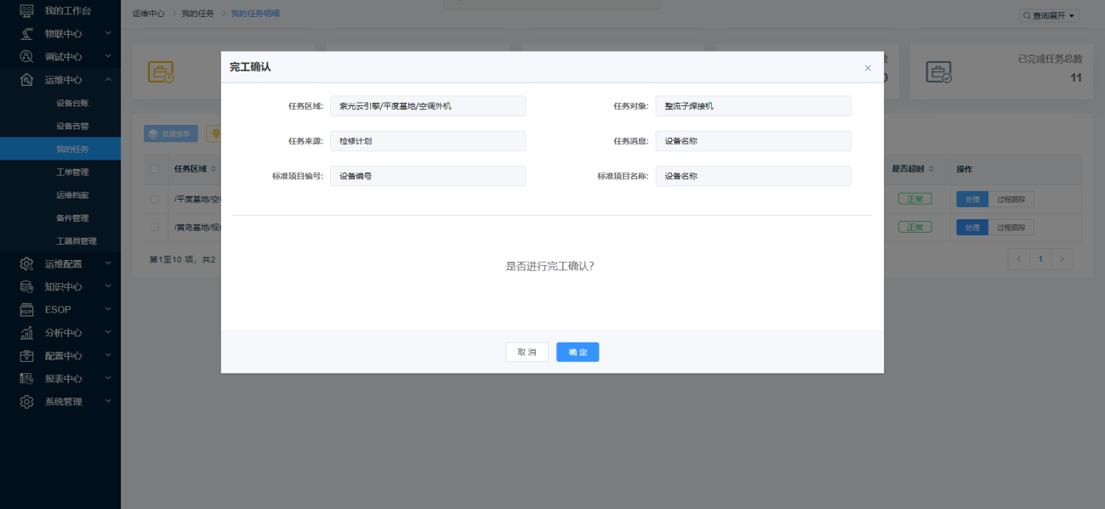Open 工单管理 in the sidebar

coord(72,172)
